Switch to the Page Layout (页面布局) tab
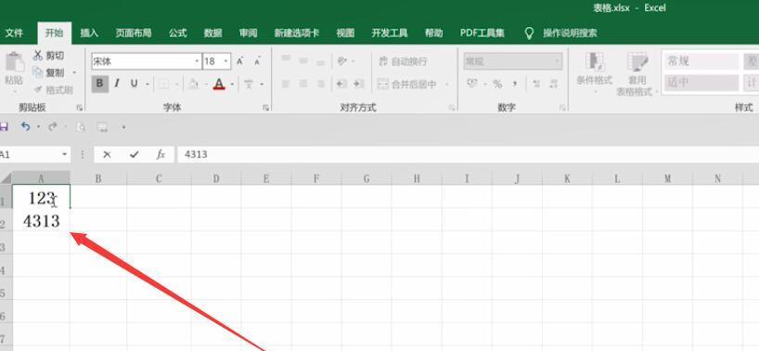Image resolution: width=759 pixels, height=351 pixels. pos(133,32)
